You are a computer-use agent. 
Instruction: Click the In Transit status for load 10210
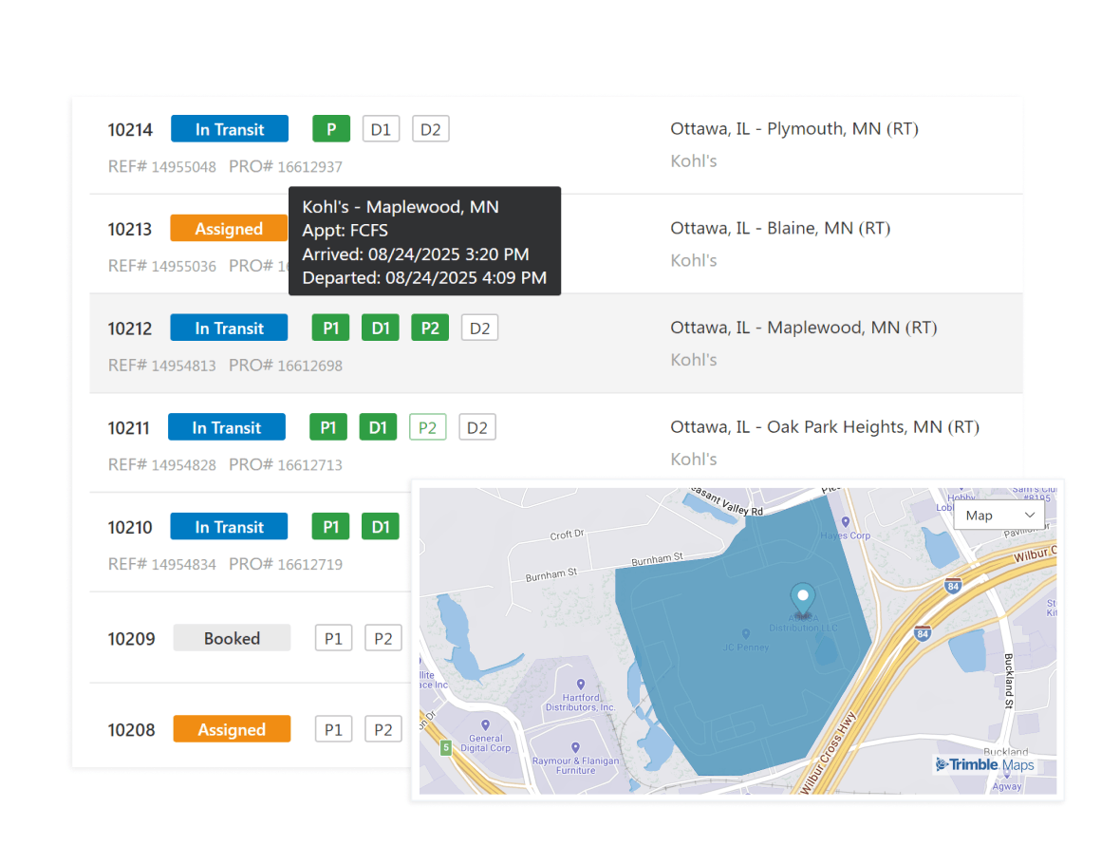point(229,527)
